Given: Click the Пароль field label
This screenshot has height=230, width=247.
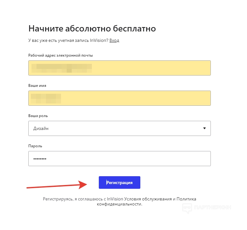Looking at the screenshot, I should tap(35, 146).
